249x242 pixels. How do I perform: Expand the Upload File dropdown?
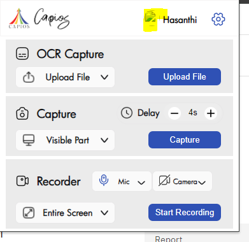coord(65,77)
